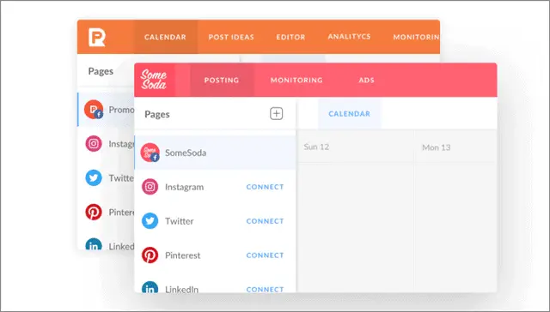Click Mon 13 calendar column header
Image resolution: width=550 pixels, height=312 pixels.
(436, 147)
